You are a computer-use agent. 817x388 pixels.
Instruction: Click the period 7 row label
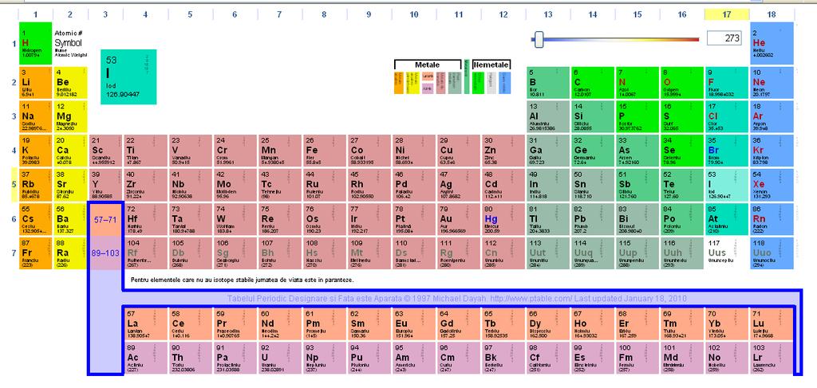[14, 253]
